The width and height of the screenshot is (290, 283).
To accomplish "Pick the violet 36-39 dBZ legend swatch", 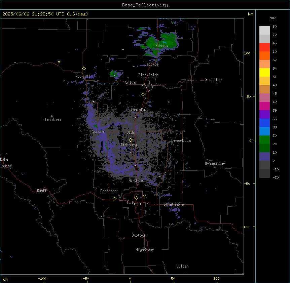I will click(264, 114).
